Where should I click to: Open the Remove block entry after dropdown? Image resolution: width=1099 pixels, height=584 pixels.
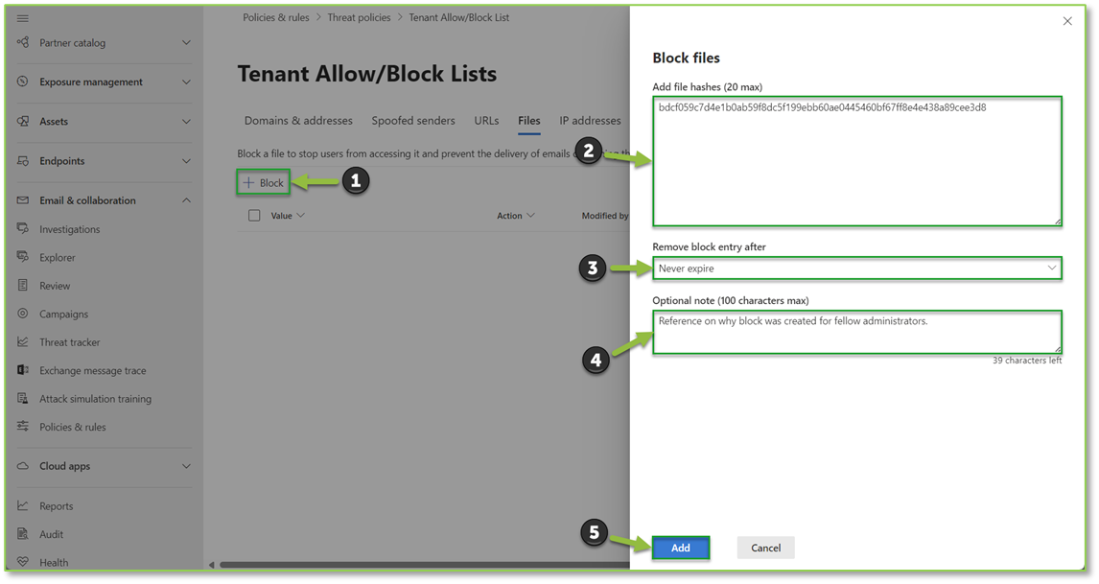point(856,269)
